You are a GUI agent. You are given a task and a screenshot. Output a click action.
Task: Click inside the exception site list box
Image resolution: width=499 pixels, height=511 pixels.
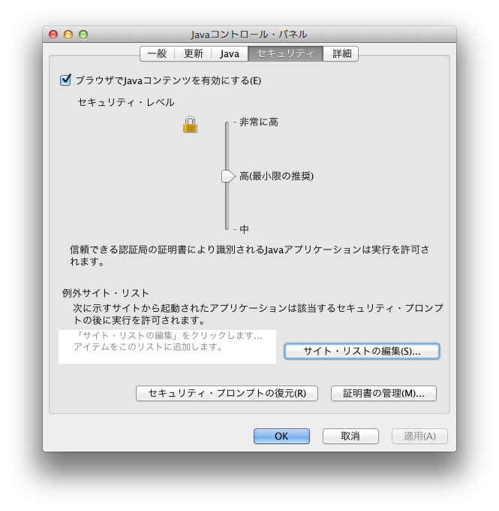point(167,346)
